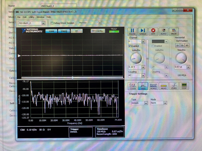Click the red OFF icon
The image size is (202, 151).
click(x=153, y=31)
